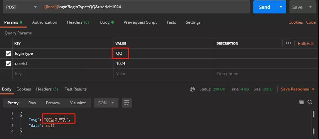
Task: Open the Pre-request Script tab
Action: (x=140, y=22)
